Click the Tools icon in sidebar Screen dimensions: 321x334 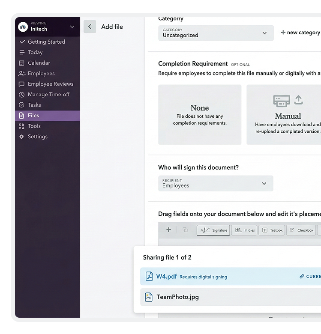22,126
